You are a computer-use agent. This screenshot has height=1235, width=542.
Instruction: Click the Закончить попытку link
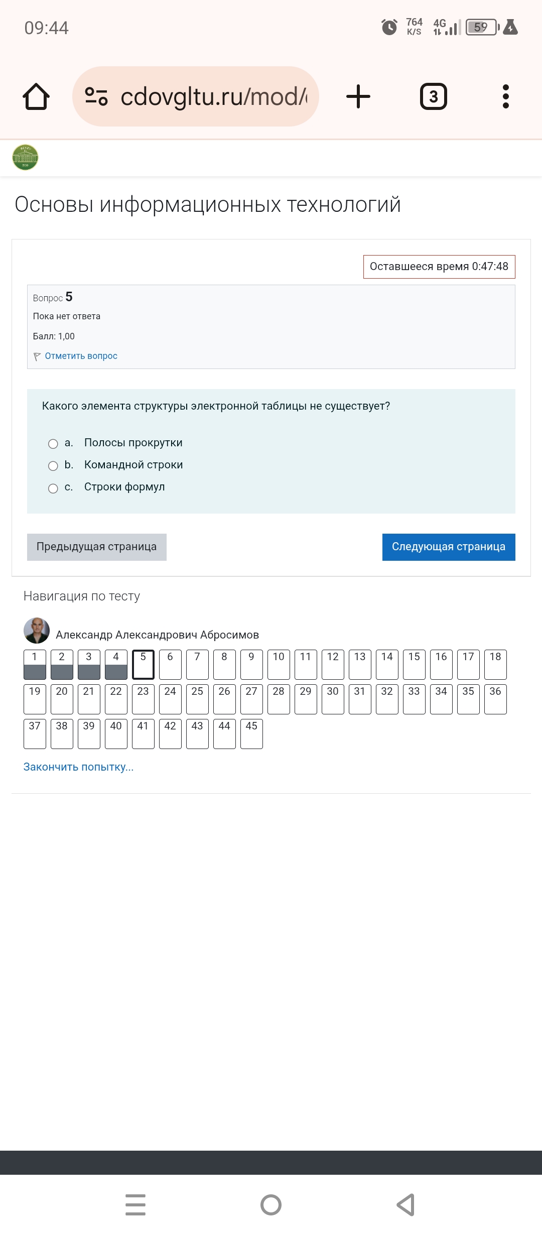pos(79,767)
